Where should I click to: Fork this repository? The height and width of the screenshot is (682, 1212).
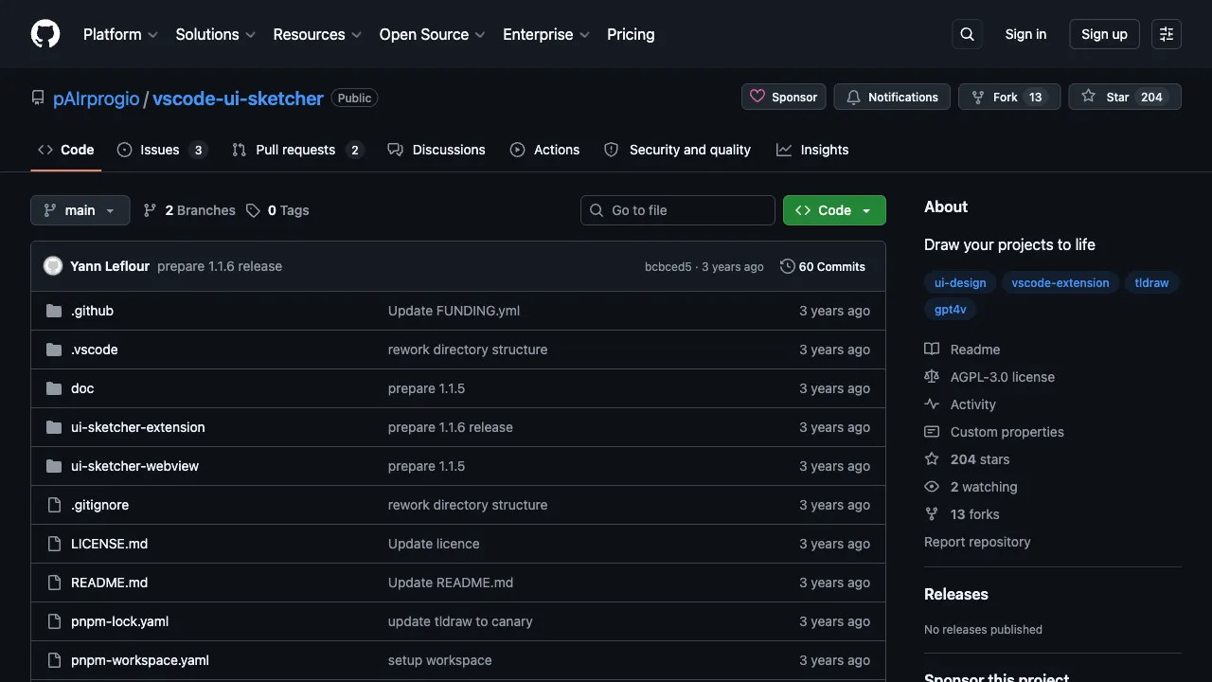pos(1009,97)
